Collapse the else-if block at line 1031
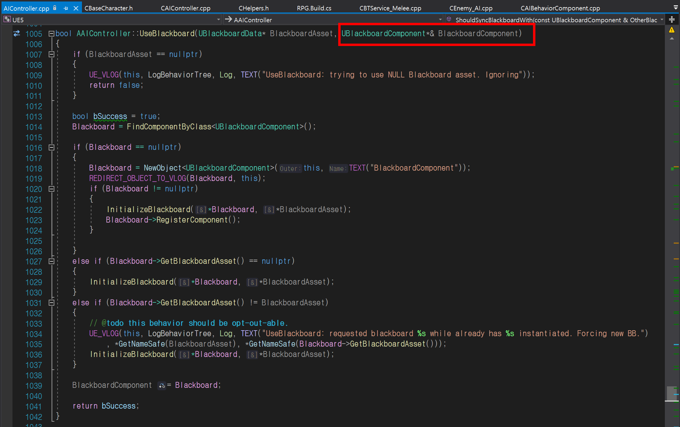 click(x=51, y=303)
